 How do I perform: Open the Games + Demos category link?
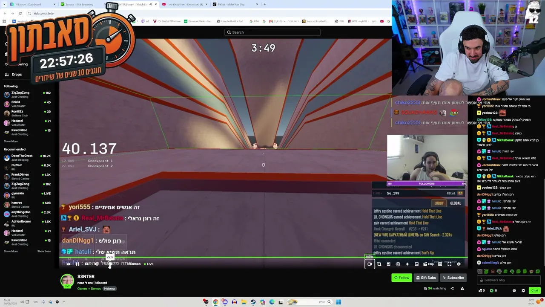[x=89, y=289]
